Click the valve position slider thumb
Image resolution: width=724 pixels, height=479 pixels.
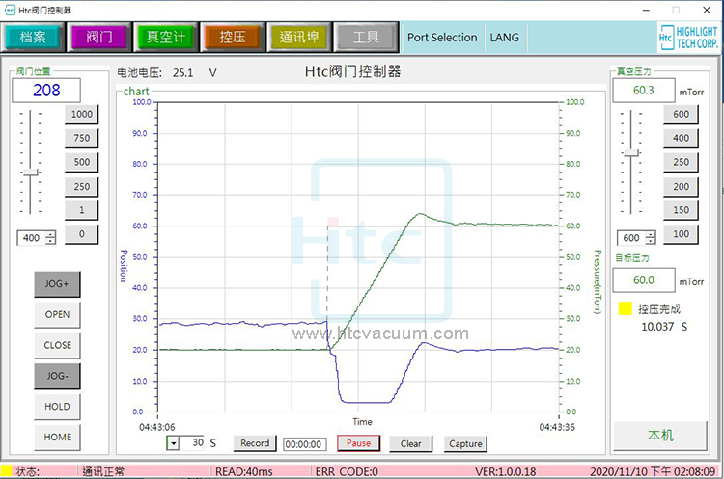pos(31,172)
